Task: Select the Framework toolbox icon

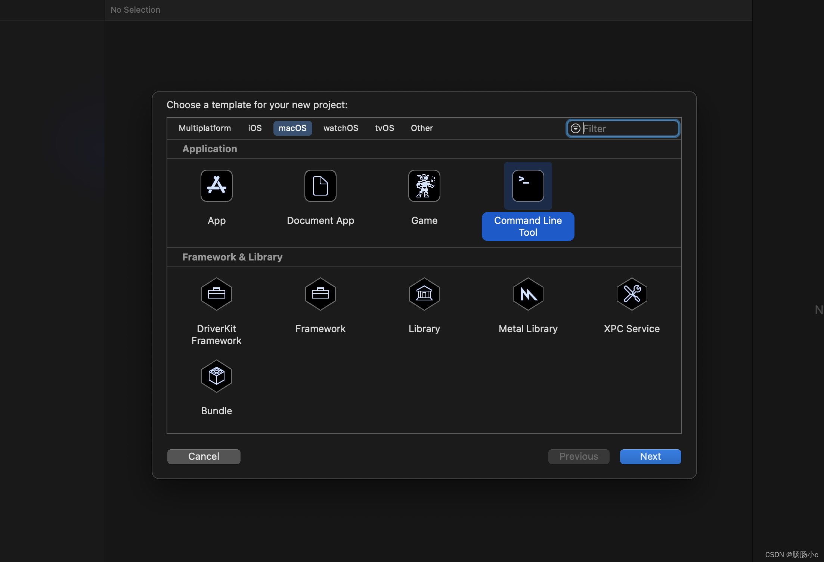Action: point(320,294)
